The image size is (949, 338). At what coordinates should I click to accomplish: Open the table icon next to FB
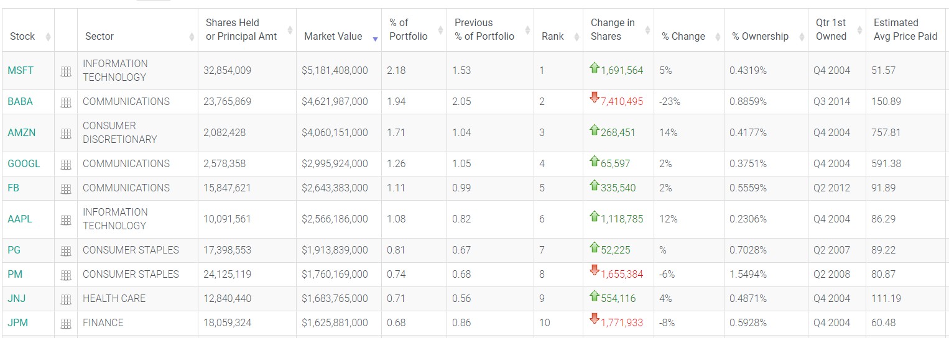pyautogui.click(x=66, y=189)
